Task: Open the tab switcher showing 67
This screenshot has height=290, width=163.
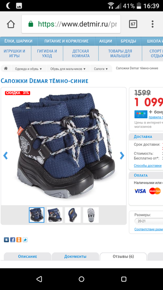Action: pos(133,24)
